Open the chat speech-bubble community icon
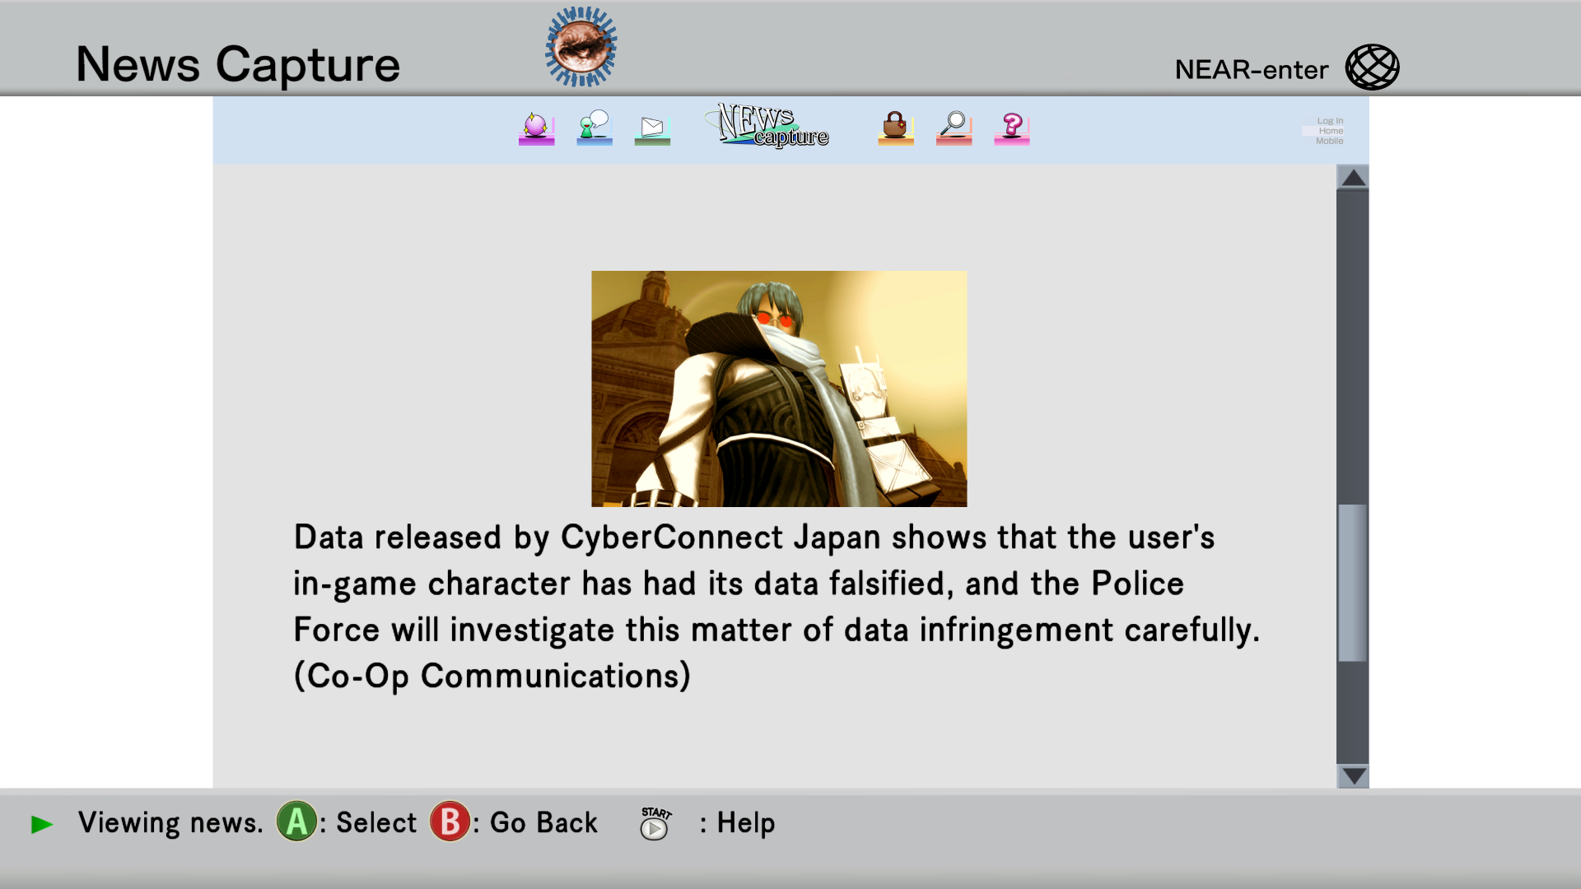The width and height of the screenshot is (1581, 889). click(x=595, y=128)
